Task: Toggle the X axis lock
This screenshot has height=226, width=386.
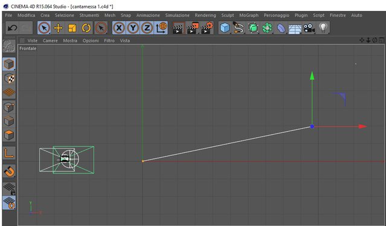Action: tap(119, 28)
